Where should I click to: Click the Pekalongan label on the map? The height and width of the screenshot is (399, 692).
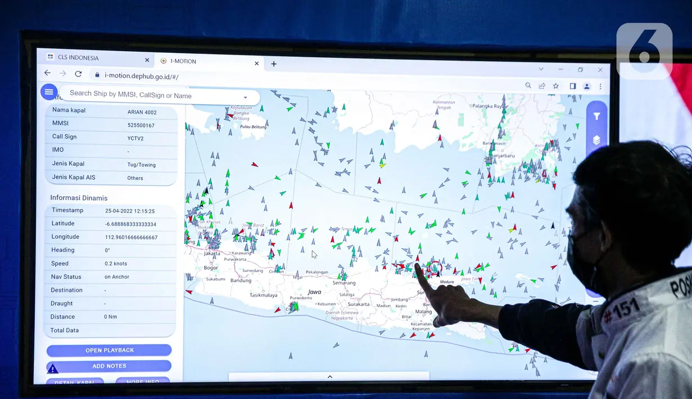tap(317, 272)
